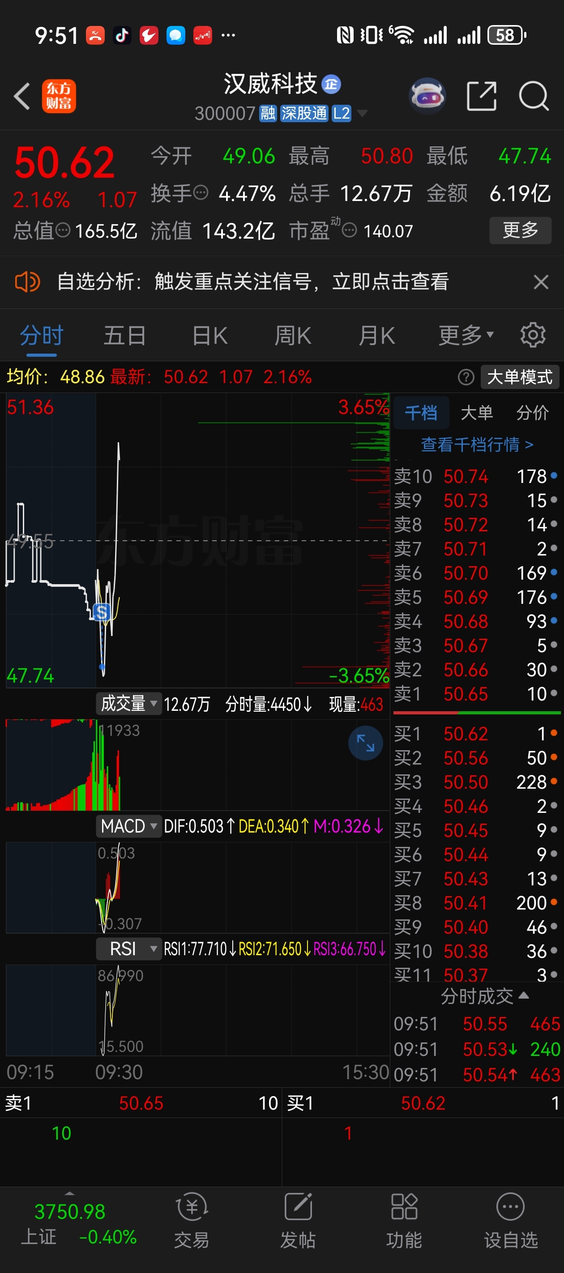Switch to the 周K tab
The image size is (564, 1273).
(x=293, y=336)
